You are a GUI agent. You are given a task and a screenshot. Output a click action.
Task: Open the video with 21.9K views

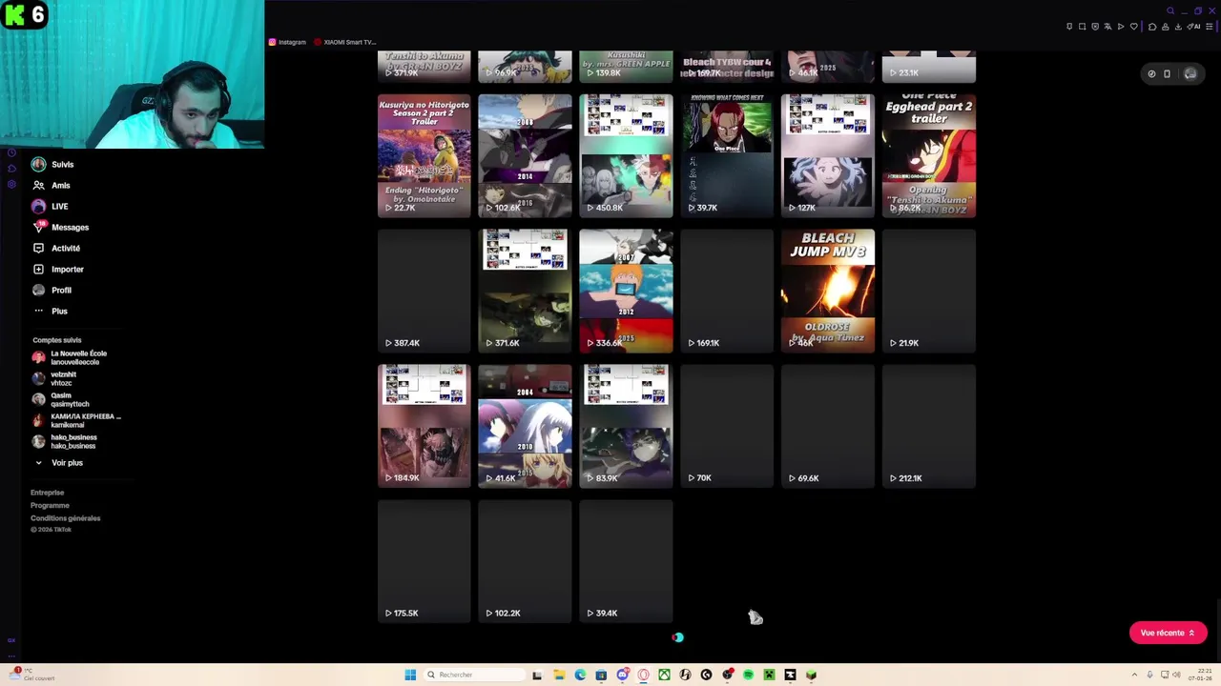(x=929, y=292)
